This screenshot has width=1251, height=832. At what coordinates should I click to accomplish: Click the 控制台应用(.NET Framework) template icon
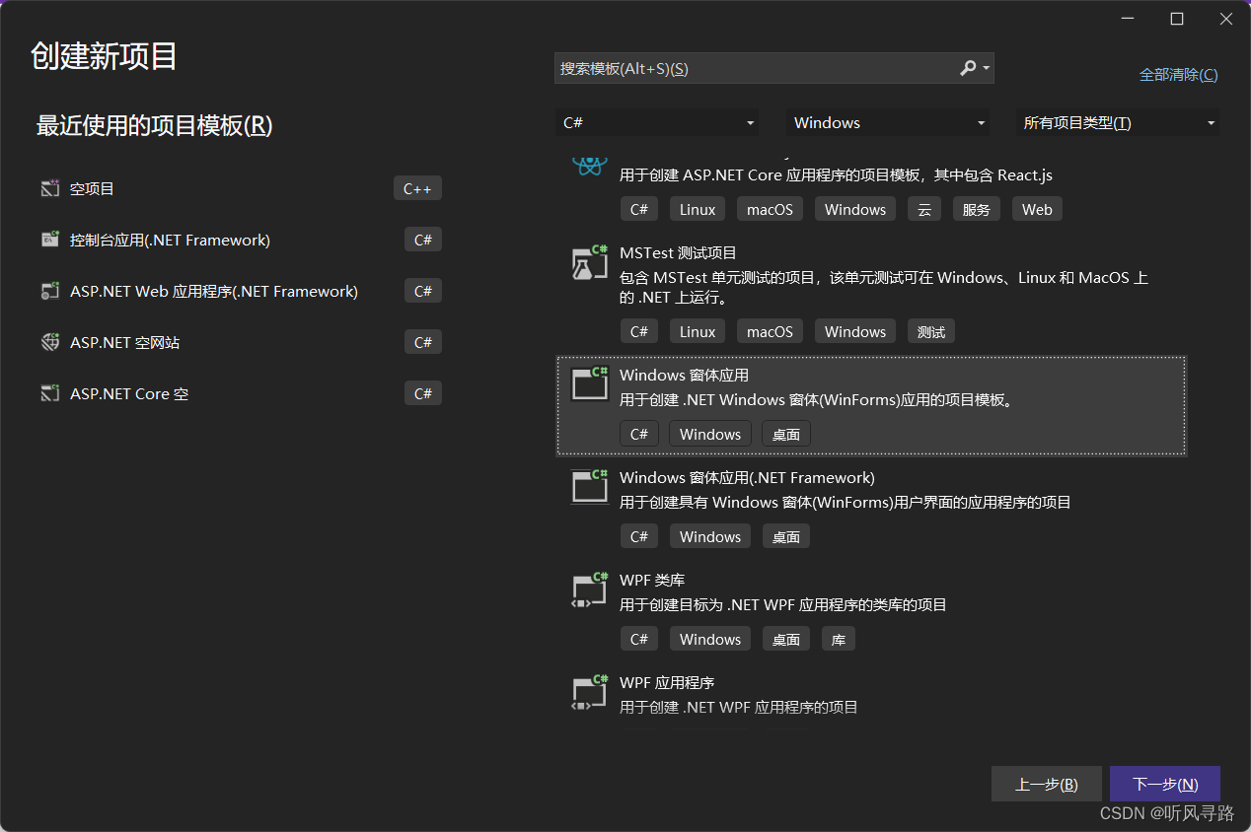click(50, 239)
